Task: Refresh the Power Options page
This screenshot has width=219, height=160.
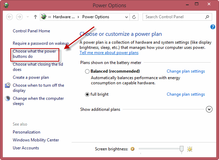Action: [x=134, y=17]
